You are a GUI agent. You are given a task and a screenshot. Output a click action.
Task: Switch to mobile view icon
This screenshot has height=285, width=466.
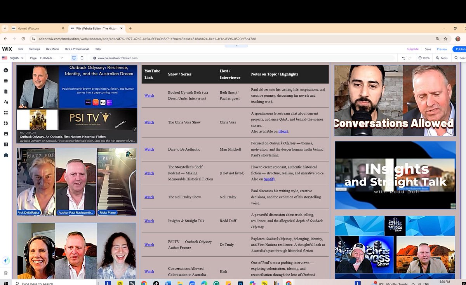(x=82, y=58)
